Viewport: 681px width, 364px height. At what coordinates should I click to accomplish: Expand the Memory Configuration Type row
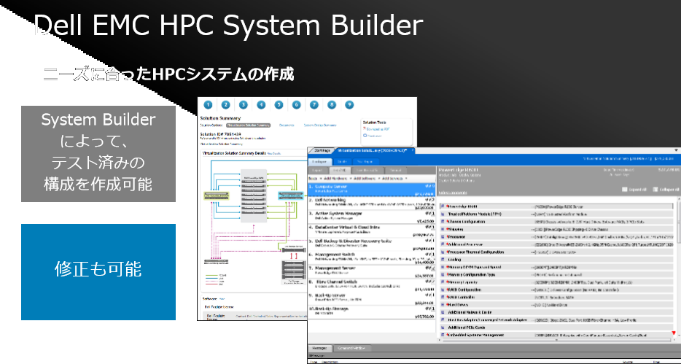(x=443, y=274)
